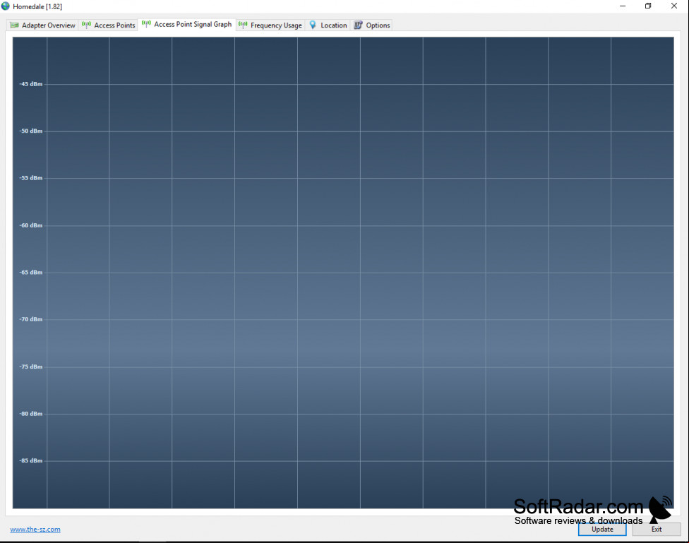
Task: Click the Adapter Overview network card icon
Action: coord(15,25)
